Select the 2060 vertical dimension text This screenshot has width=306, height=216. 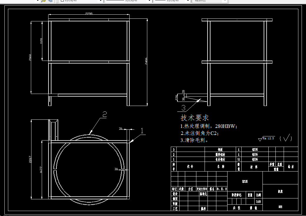(30, 57)
